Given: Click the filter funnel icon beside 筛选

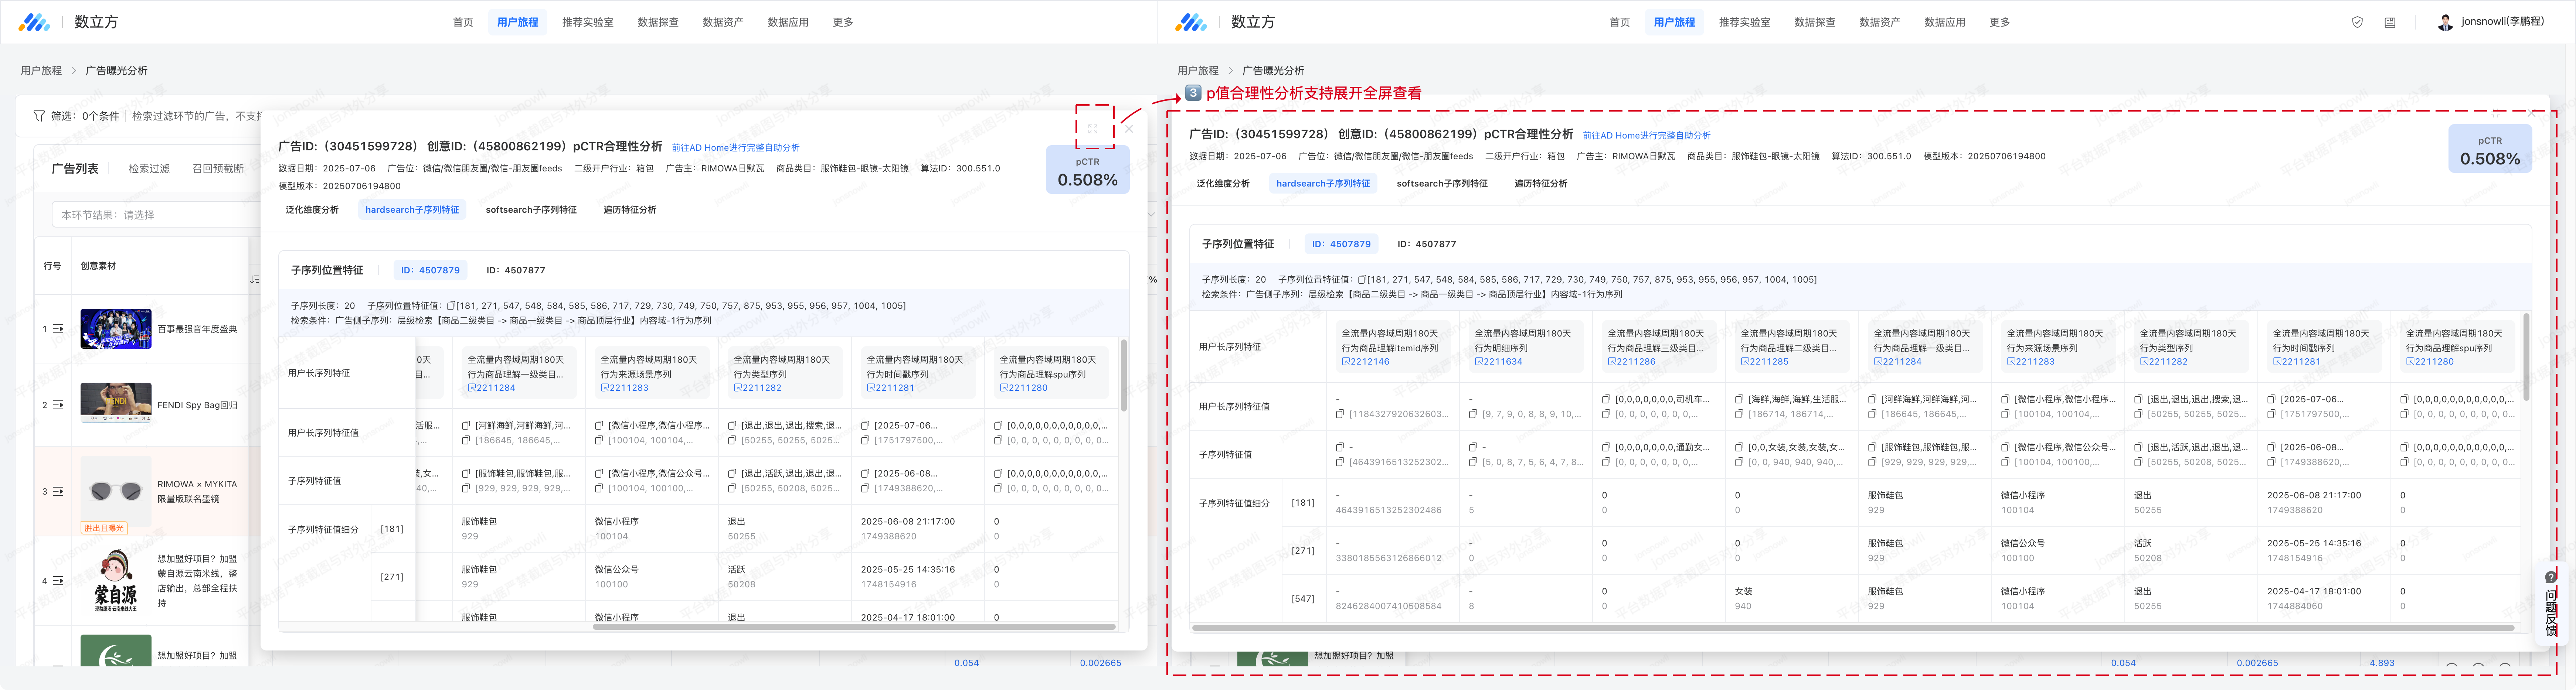Looking at the screenshot, I should tap(39, 116).
